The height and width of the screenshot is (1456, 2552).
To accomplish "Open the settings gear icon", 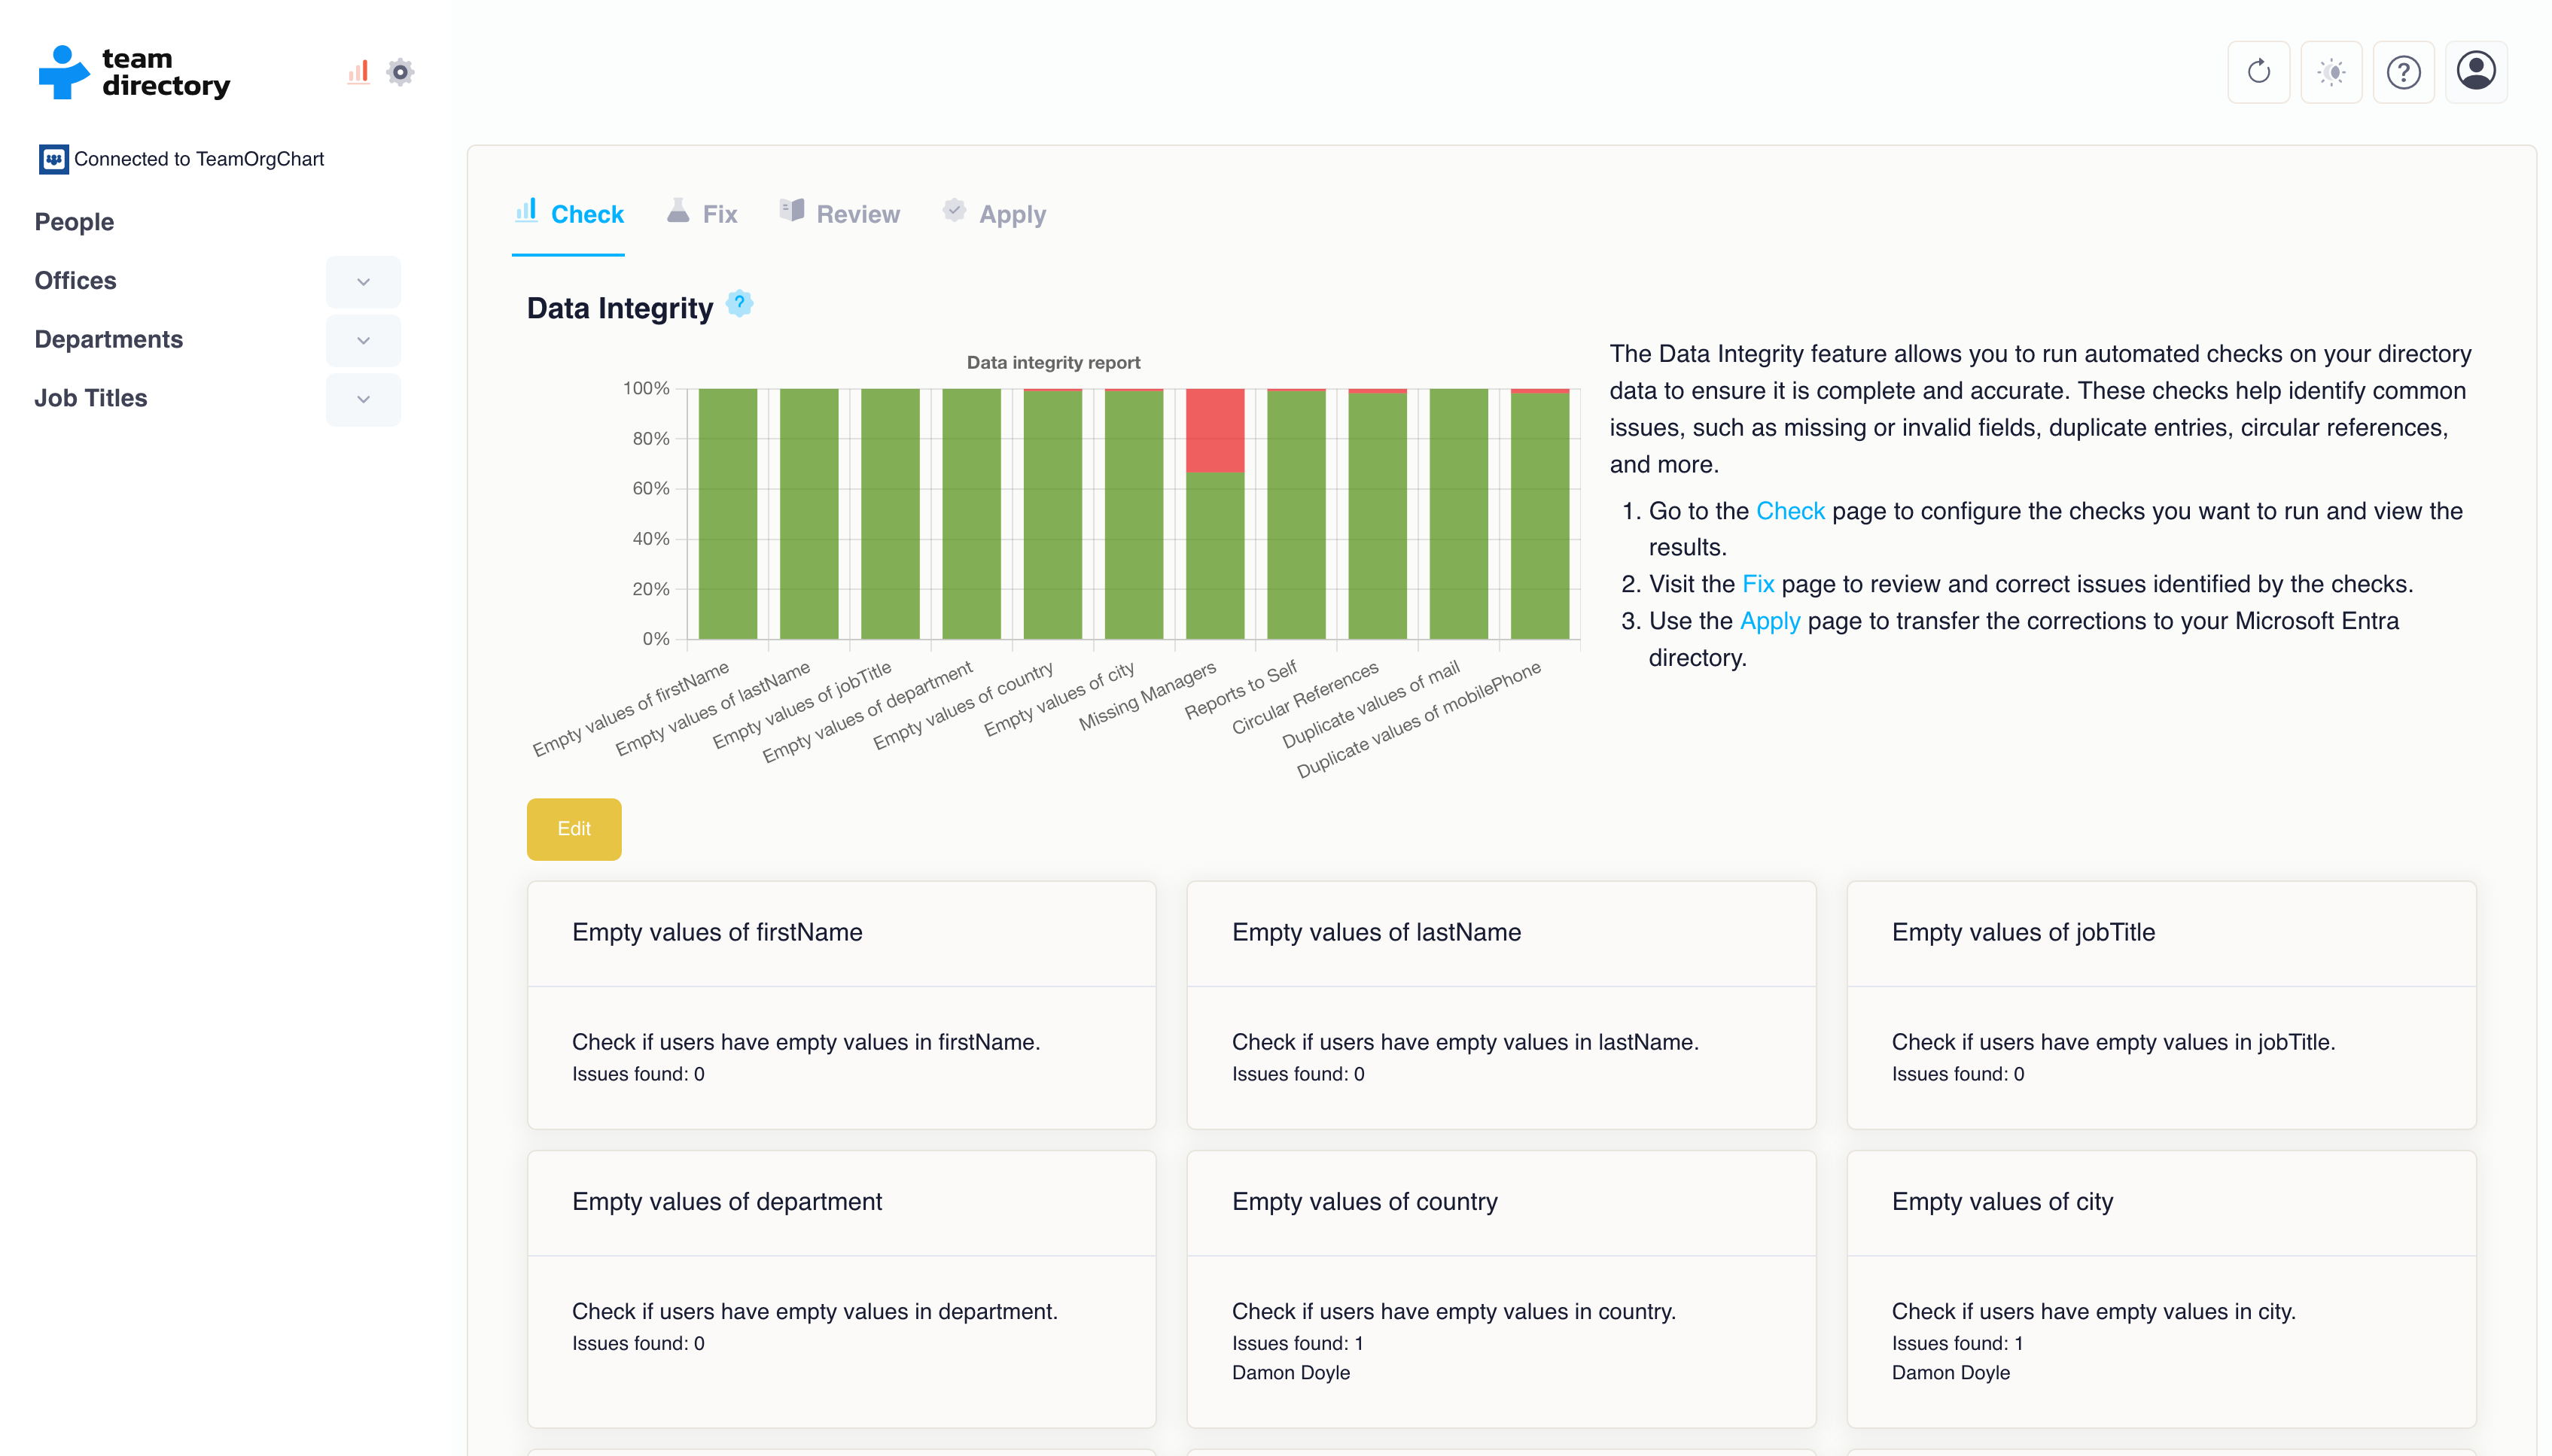I will pos(400,72).
